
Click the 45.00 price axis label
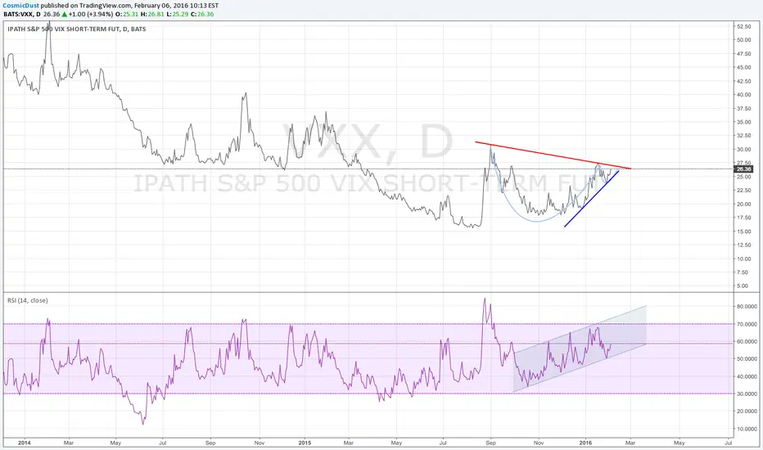(x=743, y=68)
